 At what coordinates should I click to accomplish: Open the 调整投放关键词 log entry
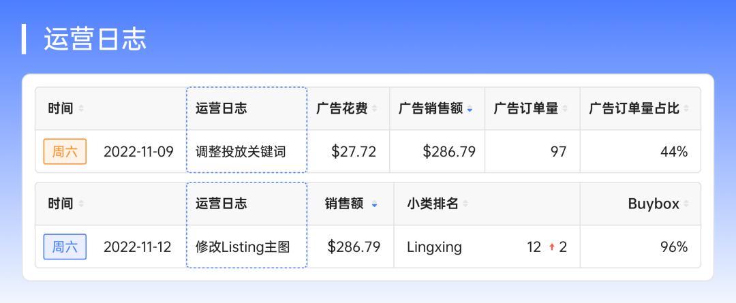(x=240, y=152)
